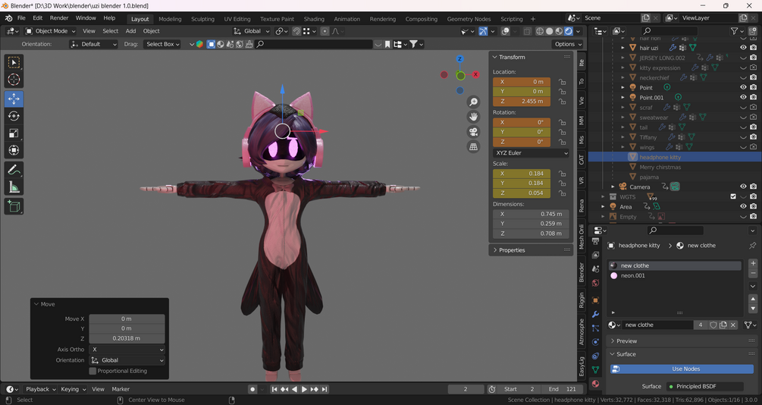Select the Scale tool
762x405 pixels.
pyautogui.click(x=14, y=133)
